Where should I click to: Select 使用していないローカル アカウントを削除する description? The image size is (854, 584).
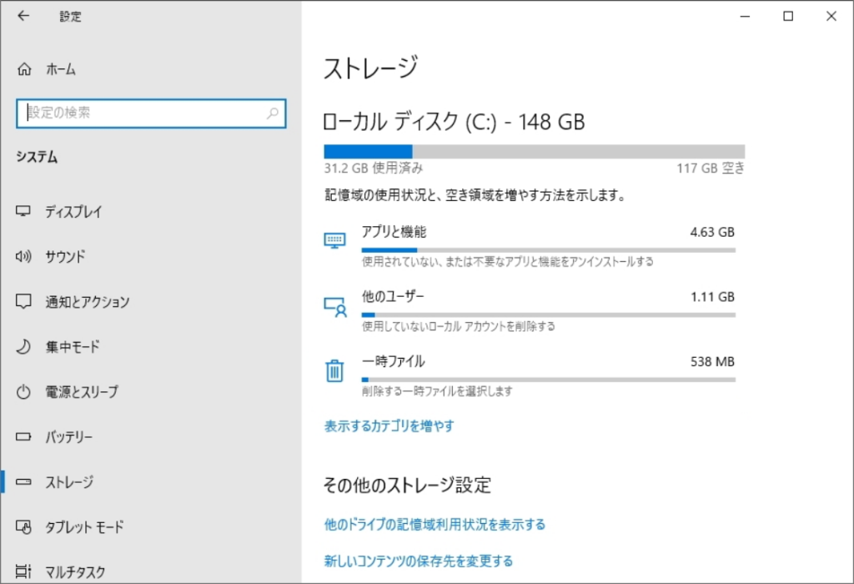point(459,326)
